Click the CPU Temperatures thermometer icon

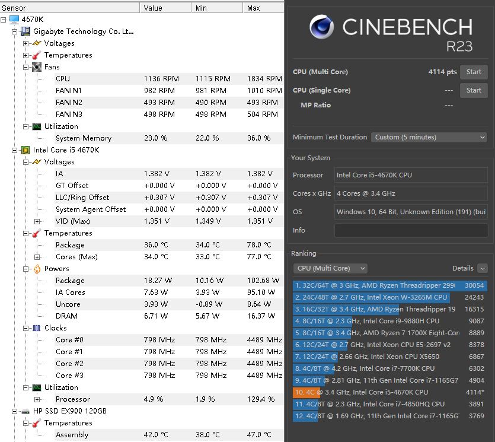[x=37, y=233]
